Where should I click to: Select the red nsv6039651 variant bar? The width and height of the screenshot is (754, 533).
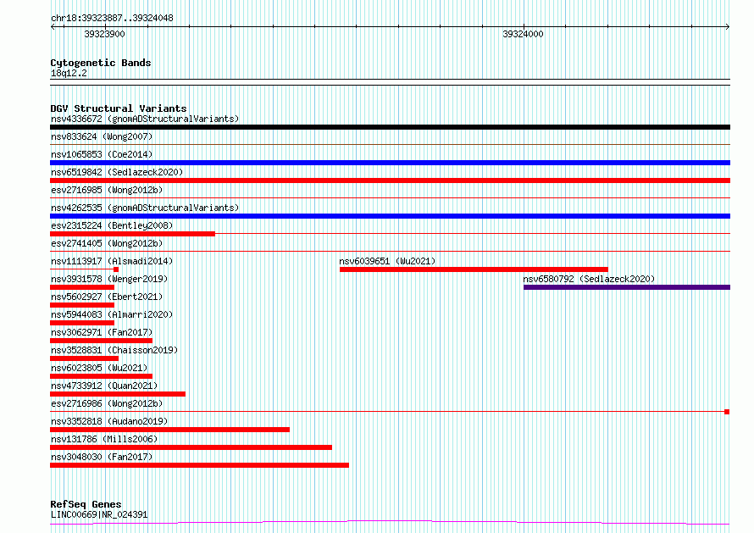474,269
